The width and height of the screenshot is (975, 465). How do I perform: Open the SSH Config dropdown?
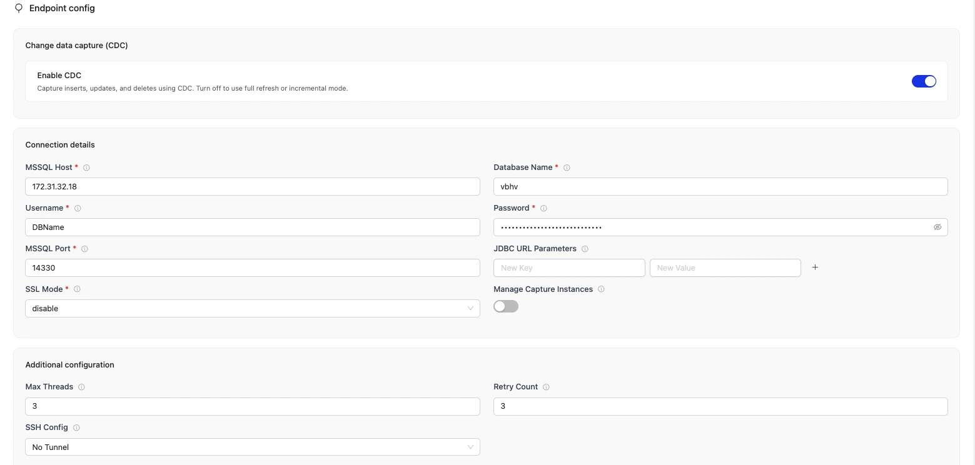(x=253, y=447)
